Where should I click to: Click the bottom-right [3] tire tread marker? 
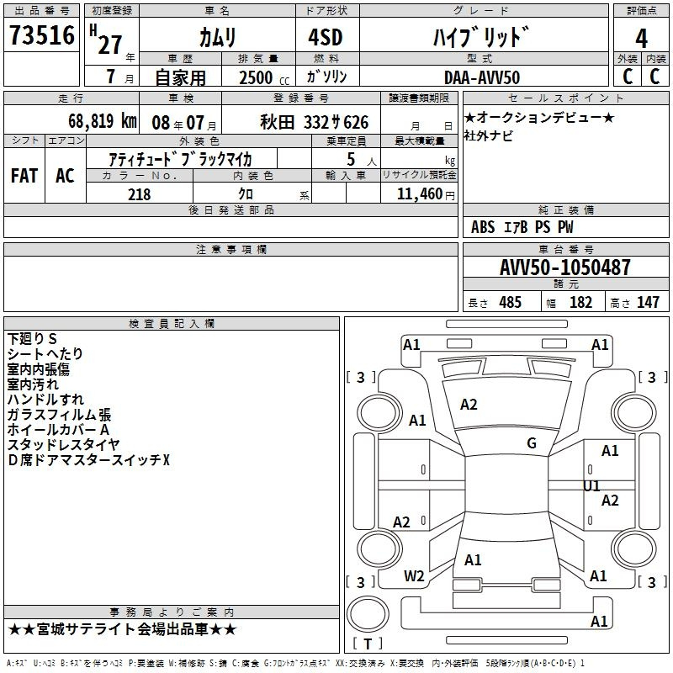pyautogui.click(x=652, y=582)
